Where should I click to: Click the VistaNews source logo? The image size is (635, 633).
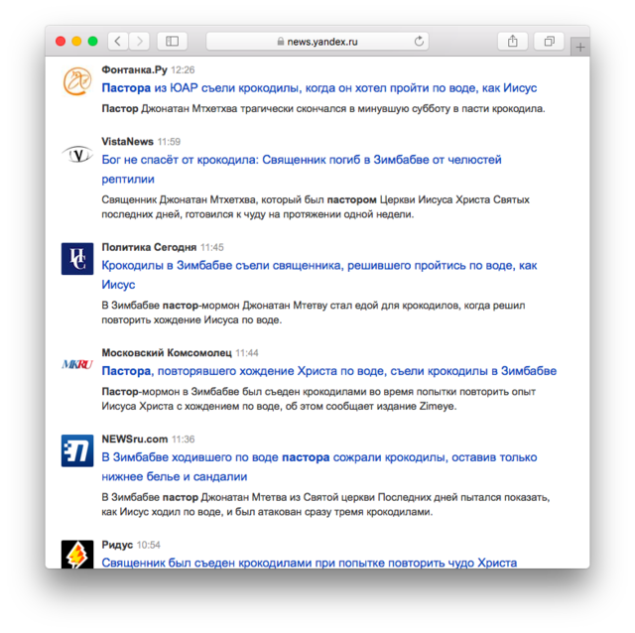(x=77, y=154)
